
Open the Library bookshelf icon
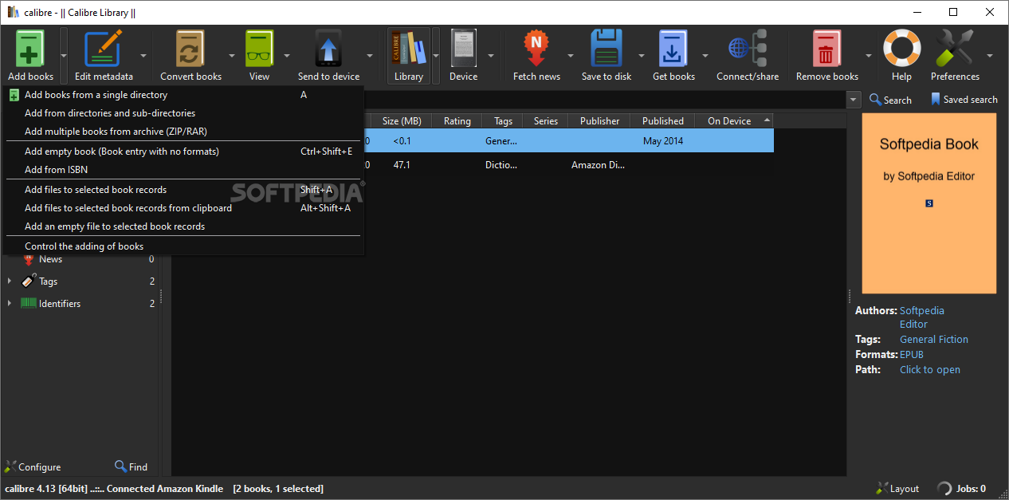click(x=408, y=49)
